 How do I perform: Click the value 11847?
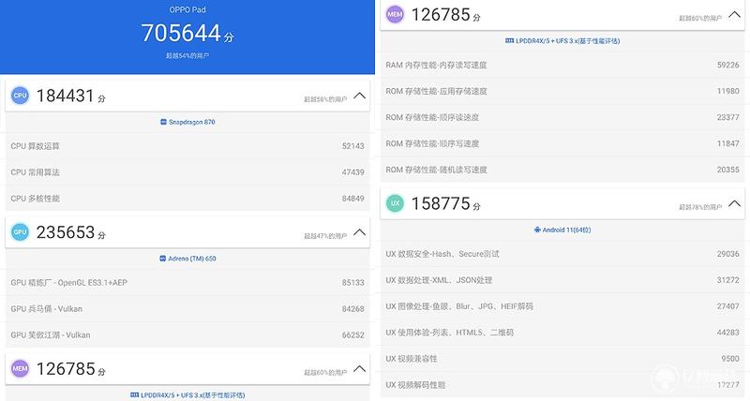pos(728,144)
